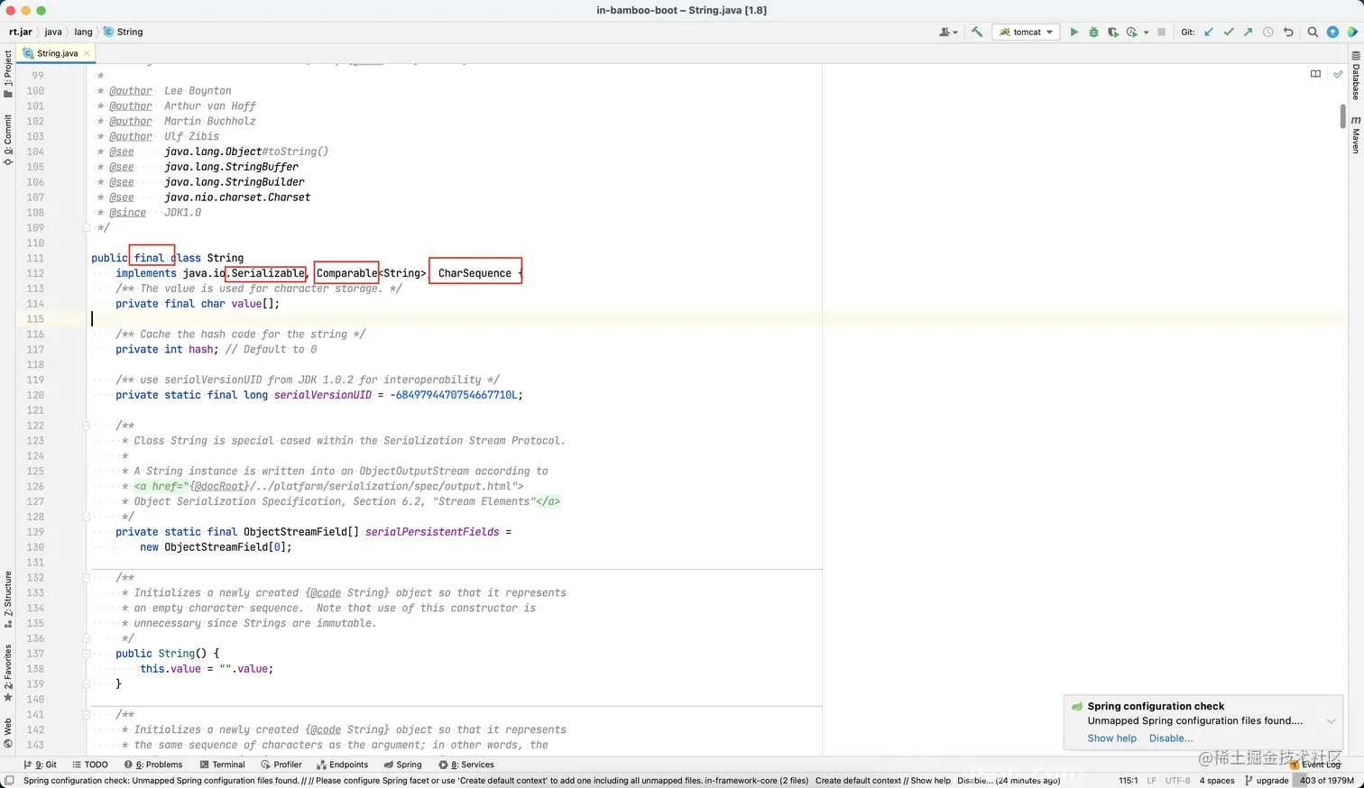This screenshot has height=788, width=1364.
Task: Toggle tool window bars via bottom-left corner icon
Action: [x=9, y=781]
